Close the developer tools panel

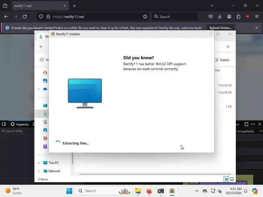coord(260,124)
